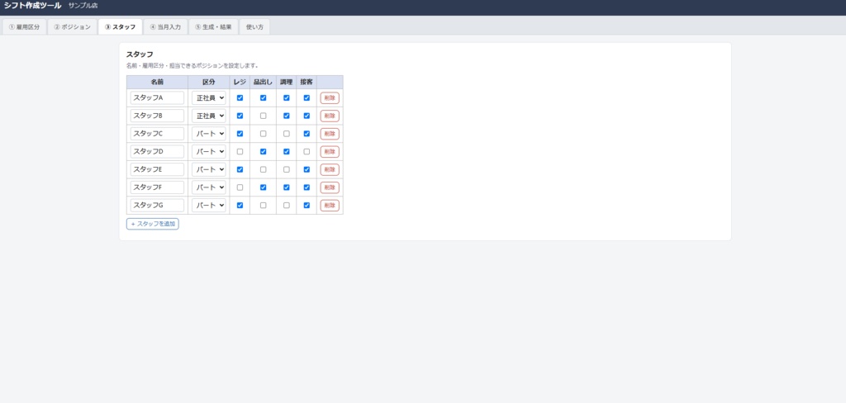Screen dimensions: 846x403
Task: Open 区分 dropdown for スタッフE
Action: [209, 169]
